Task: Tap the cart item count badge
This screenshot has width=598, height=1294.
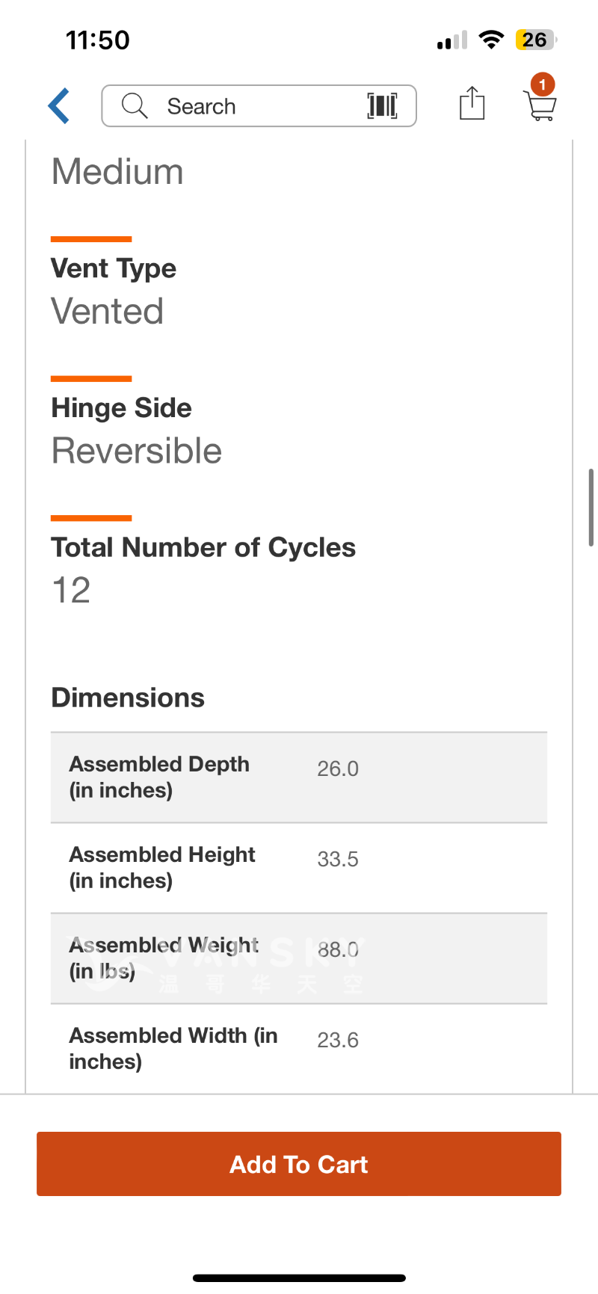Action: click(x=543, y=84)
